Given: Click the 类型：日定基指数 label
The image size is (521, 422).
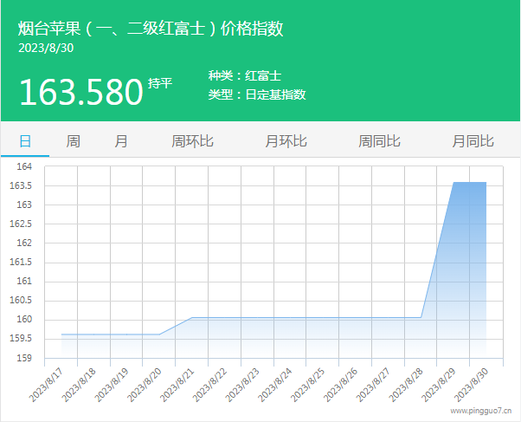Looking at the screenshot, I should 257,94.
